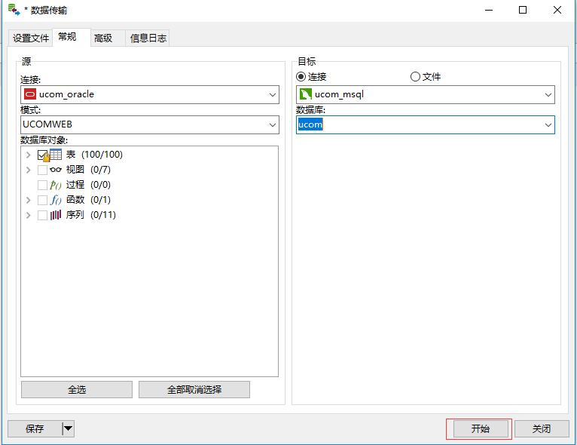Switch to the 常规 tab
Viewport: 577px width, 445px height.
point(72,37)
